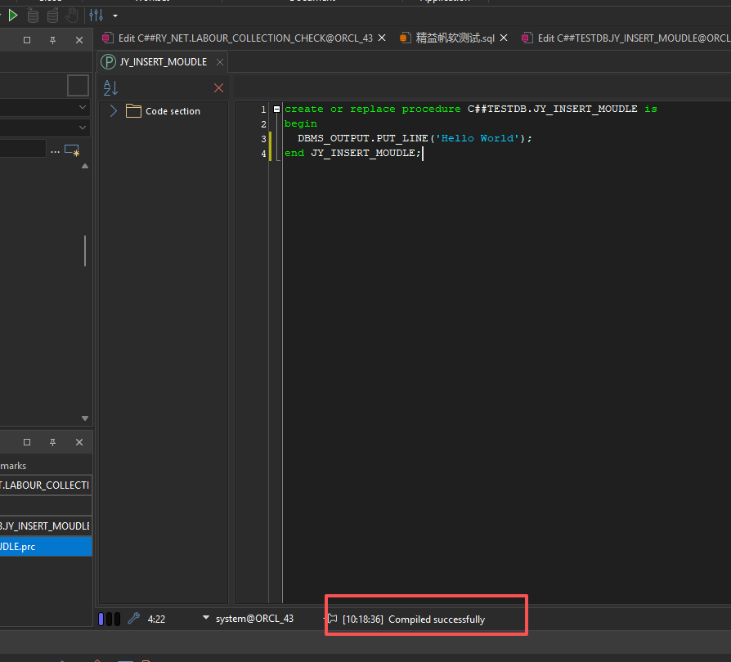This screenshot has width=731, height=662.
Task: Click the 'end JY_INSERT_MOUDLE;' line
Action: pos(353,154)
